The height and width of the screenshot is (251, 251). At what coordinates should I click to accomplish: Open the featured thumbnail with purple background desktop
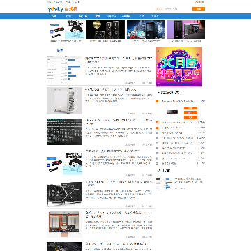coord(185,29)
